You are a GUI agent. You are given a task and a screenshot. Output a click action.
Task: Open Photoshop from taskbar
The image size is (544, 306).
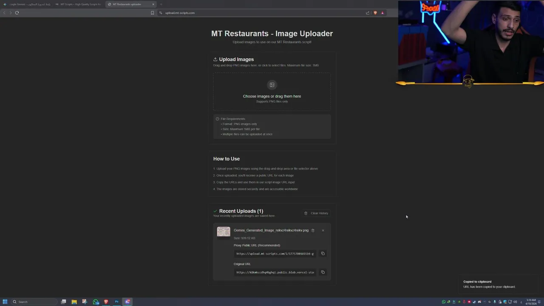(x=117, y=302)
